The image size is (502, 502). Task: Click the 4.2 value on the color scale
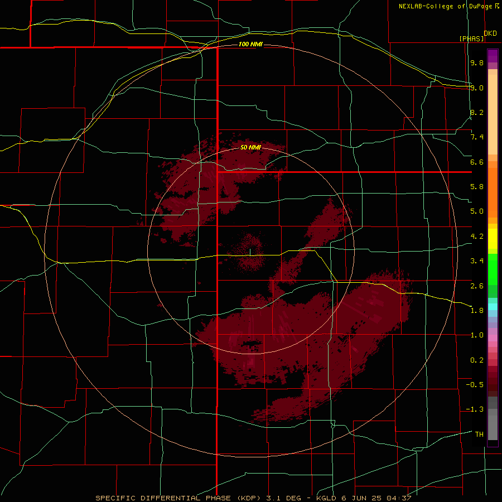coord(477,236)
